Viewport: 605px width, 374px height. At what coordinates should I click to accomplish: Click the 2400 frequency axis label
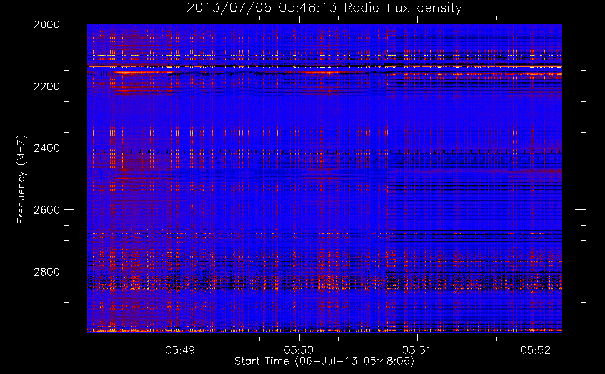47,148
